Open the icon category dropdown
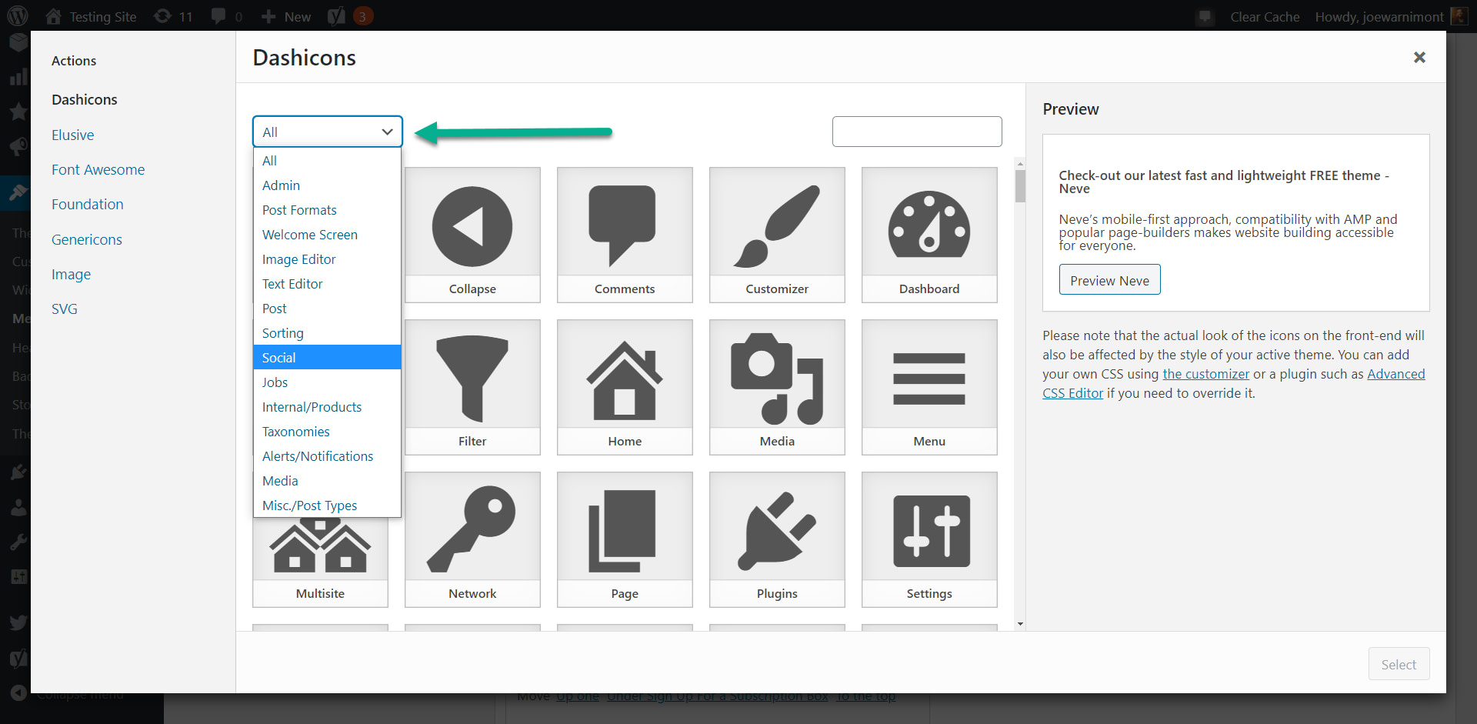 click(327, 132)
